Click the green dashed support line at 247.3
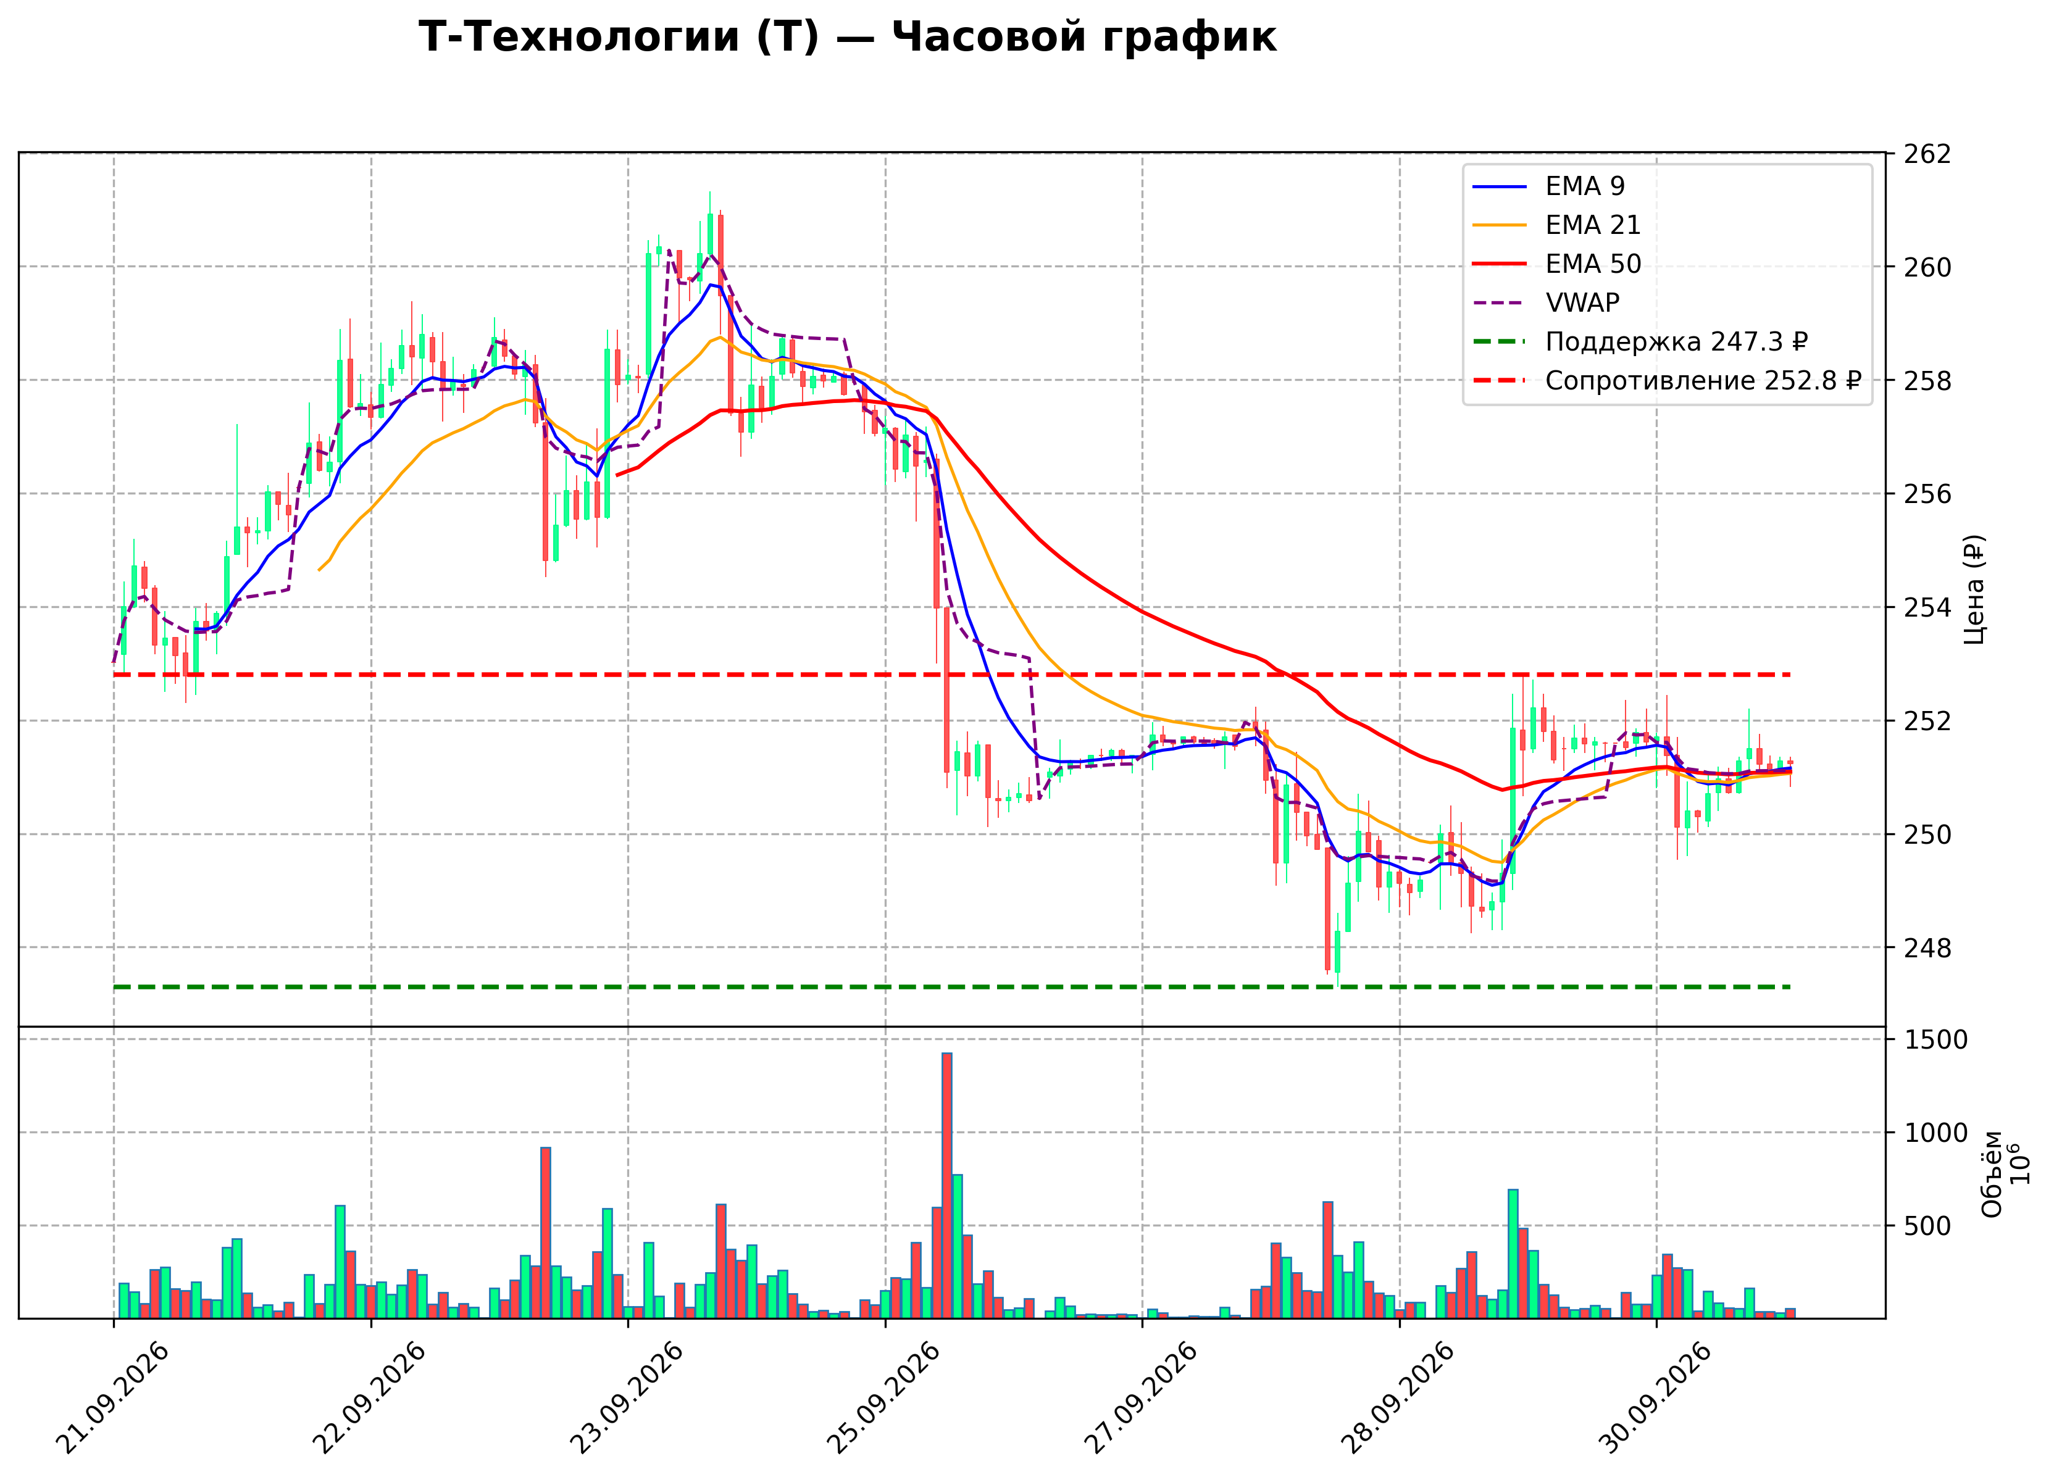 pyautogui.click(x=952, y=987)
